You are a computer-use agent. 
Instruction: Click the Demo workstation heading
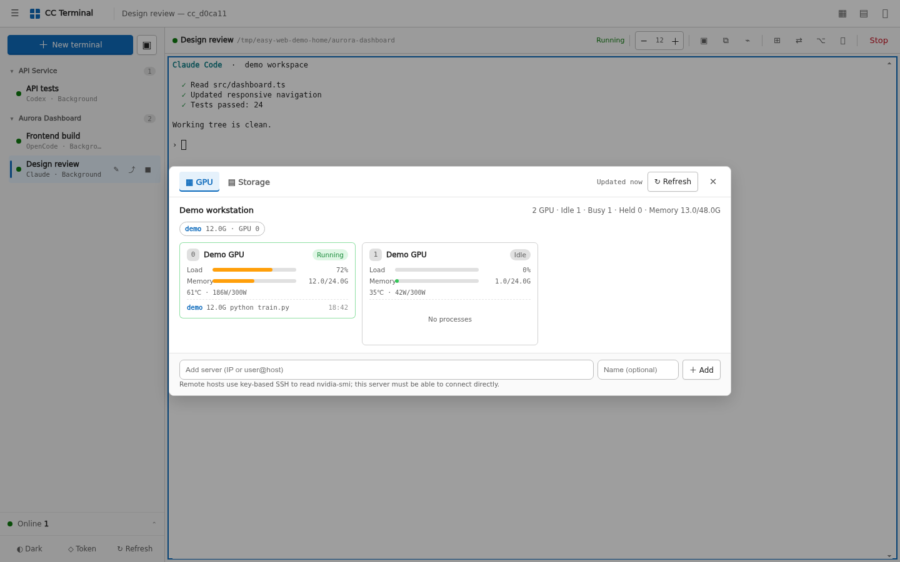tap(216, 210)
